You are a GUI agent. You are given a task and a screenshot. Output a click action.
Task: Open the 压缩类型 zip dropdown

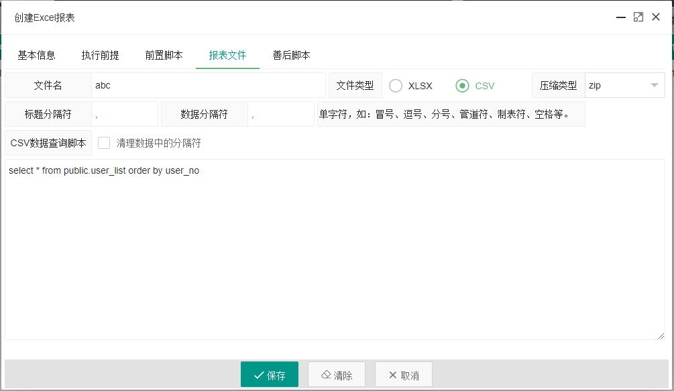[624, 85]
